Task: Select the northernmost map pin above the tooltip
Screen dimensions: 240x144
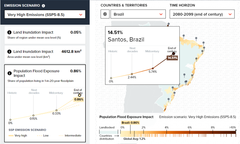Action: point(169,24)
